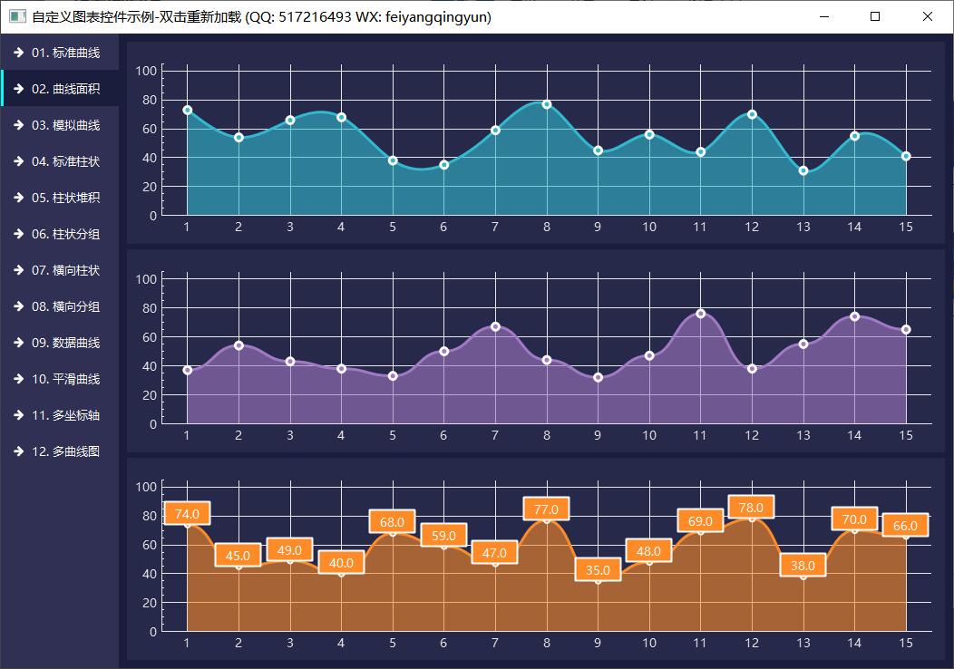Click the arrow icon next to 08. 横向分组
Screen dimensions: 954x669
click(19, 306)
